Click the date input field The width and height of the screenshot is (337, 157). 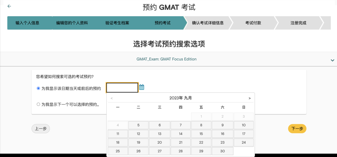click(122, 88)
